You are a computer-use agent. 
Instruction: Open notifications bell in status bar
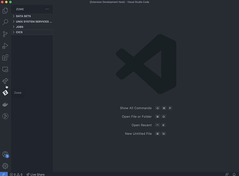(x=234, y=174)
